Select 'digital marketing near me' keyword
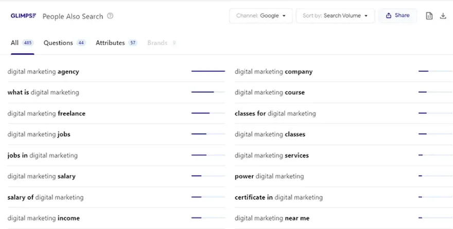This screenshot has width=453, height=229. coord(272,218)
